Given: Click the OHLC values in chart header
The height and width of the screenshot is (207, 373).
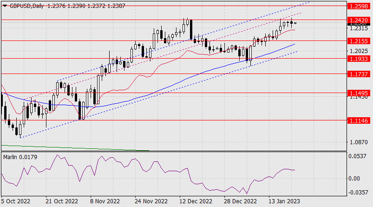Looking at the screenshot, I should tap(86, 6).
